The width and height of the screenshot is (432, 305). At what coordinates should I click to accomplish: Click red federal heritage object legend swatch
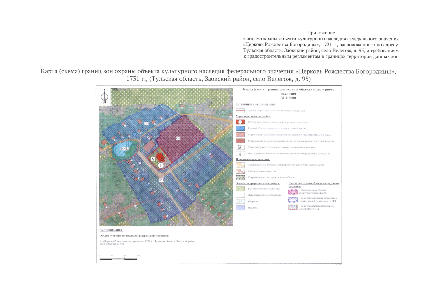tap(240, 122)
